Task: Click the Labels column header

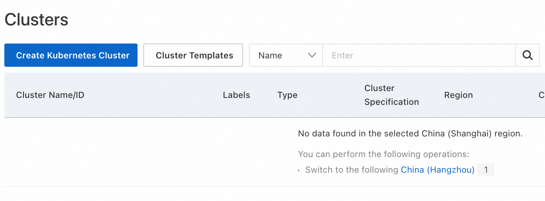Action: (237, 95)
